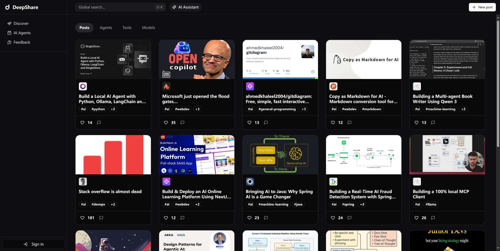Image resolution: width=500 pixels, height=251 pixels.
Task: Expand +2 tags on Online Learning Platform post
Action: tap(197, 204)
